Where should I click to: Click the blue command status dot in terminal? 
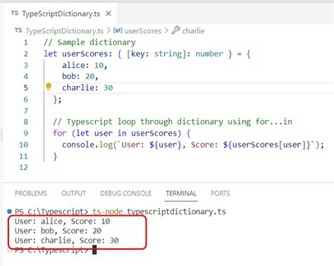pyautogui.click(x=9, y=211)
